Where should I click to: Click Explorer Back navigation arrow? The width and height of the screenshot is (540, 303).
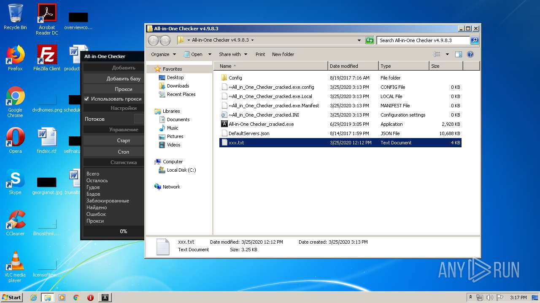click(x=153, y=40)
